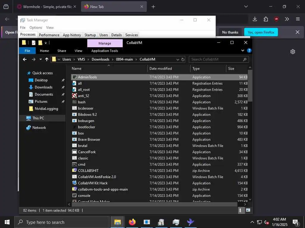Open the File tab in Explorer
The width and height of the screenshot is (305, 228).
tap(27, 50)
